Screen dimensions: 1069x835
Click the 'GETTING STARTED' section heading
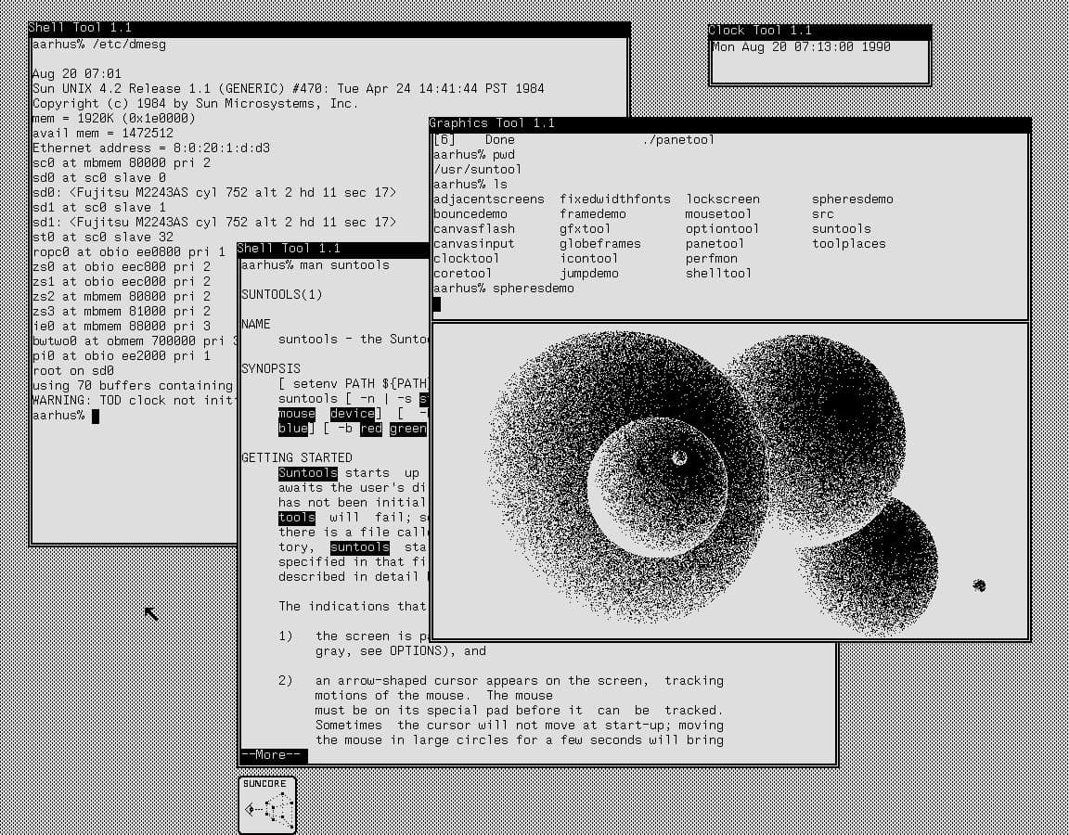(297, 458)
